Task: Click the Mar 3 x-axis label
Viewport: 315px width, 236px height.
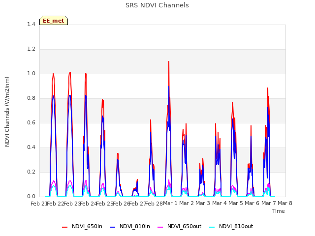Action: pyautogui.click(x=203, y=203)
